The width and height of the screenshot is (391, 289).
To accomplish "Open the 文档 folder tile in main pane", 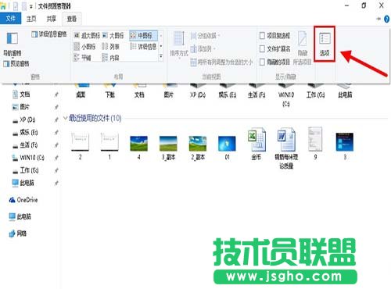I will [x=139, y=91].
